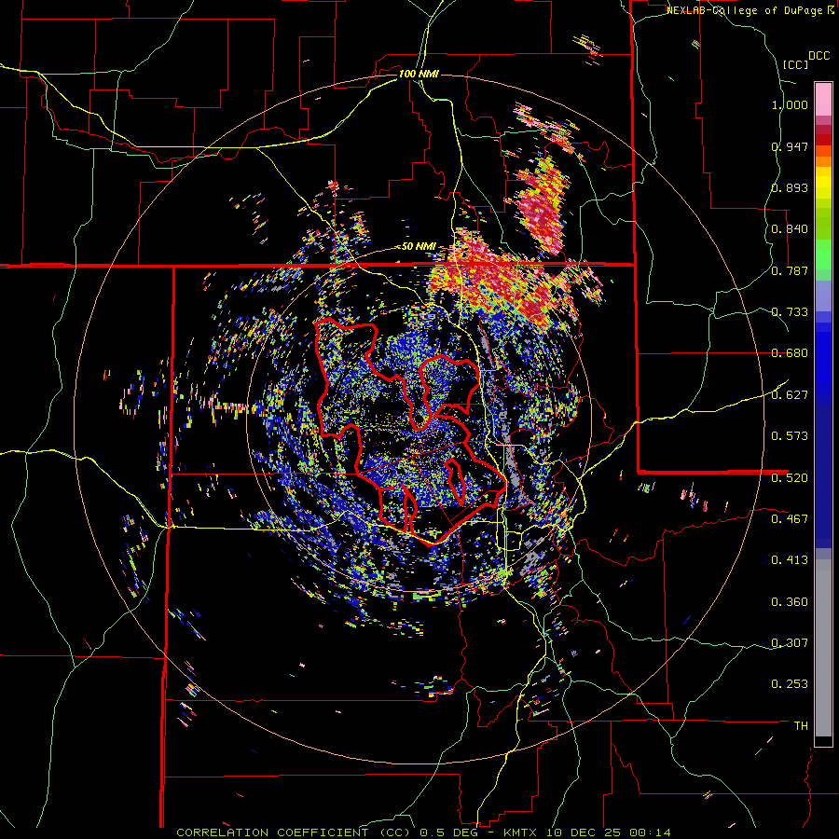Viewport: 839px width, 839px height.
Task: Click the gray lower segment of color bar
Action: (x=823, y=648)
